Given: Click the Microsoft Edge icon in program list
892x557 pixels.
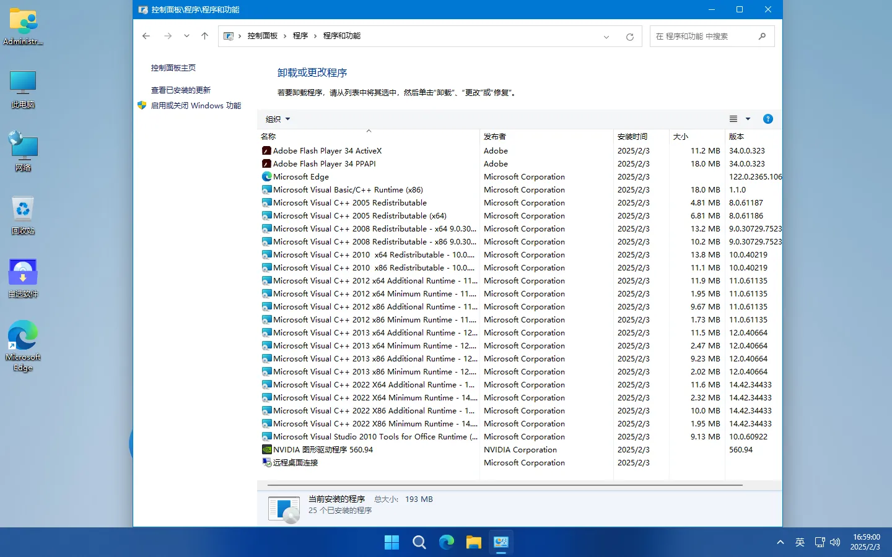Looking at the screenshot, I should [x=266, y=176].
